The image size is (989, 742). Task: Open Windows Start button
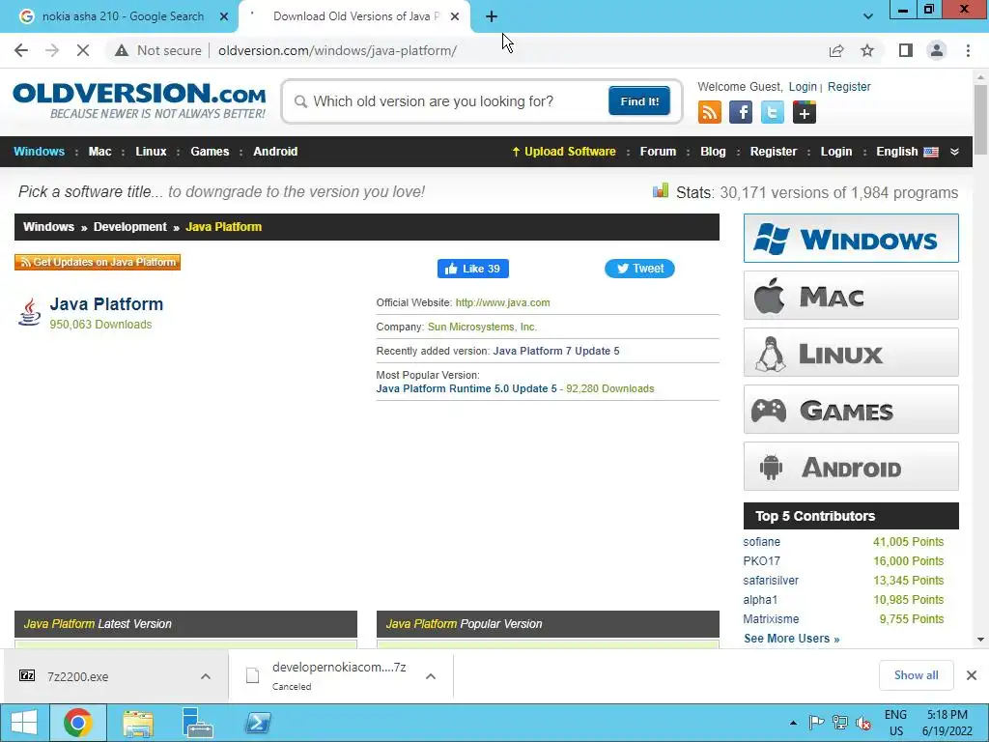[x=24, y=723]
